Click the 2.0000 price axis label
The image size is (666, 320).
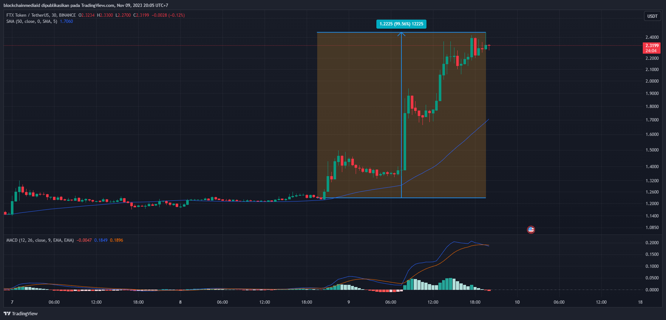[x=652, y=81]
